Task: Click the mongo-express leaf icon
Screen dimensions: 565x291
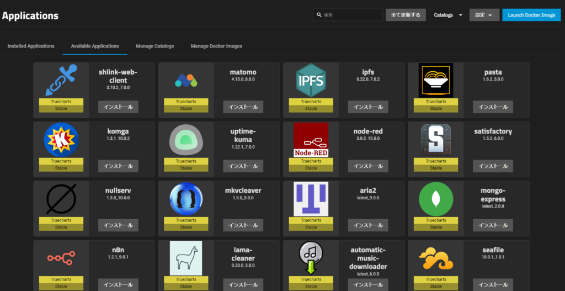Action: coord(436,199)
